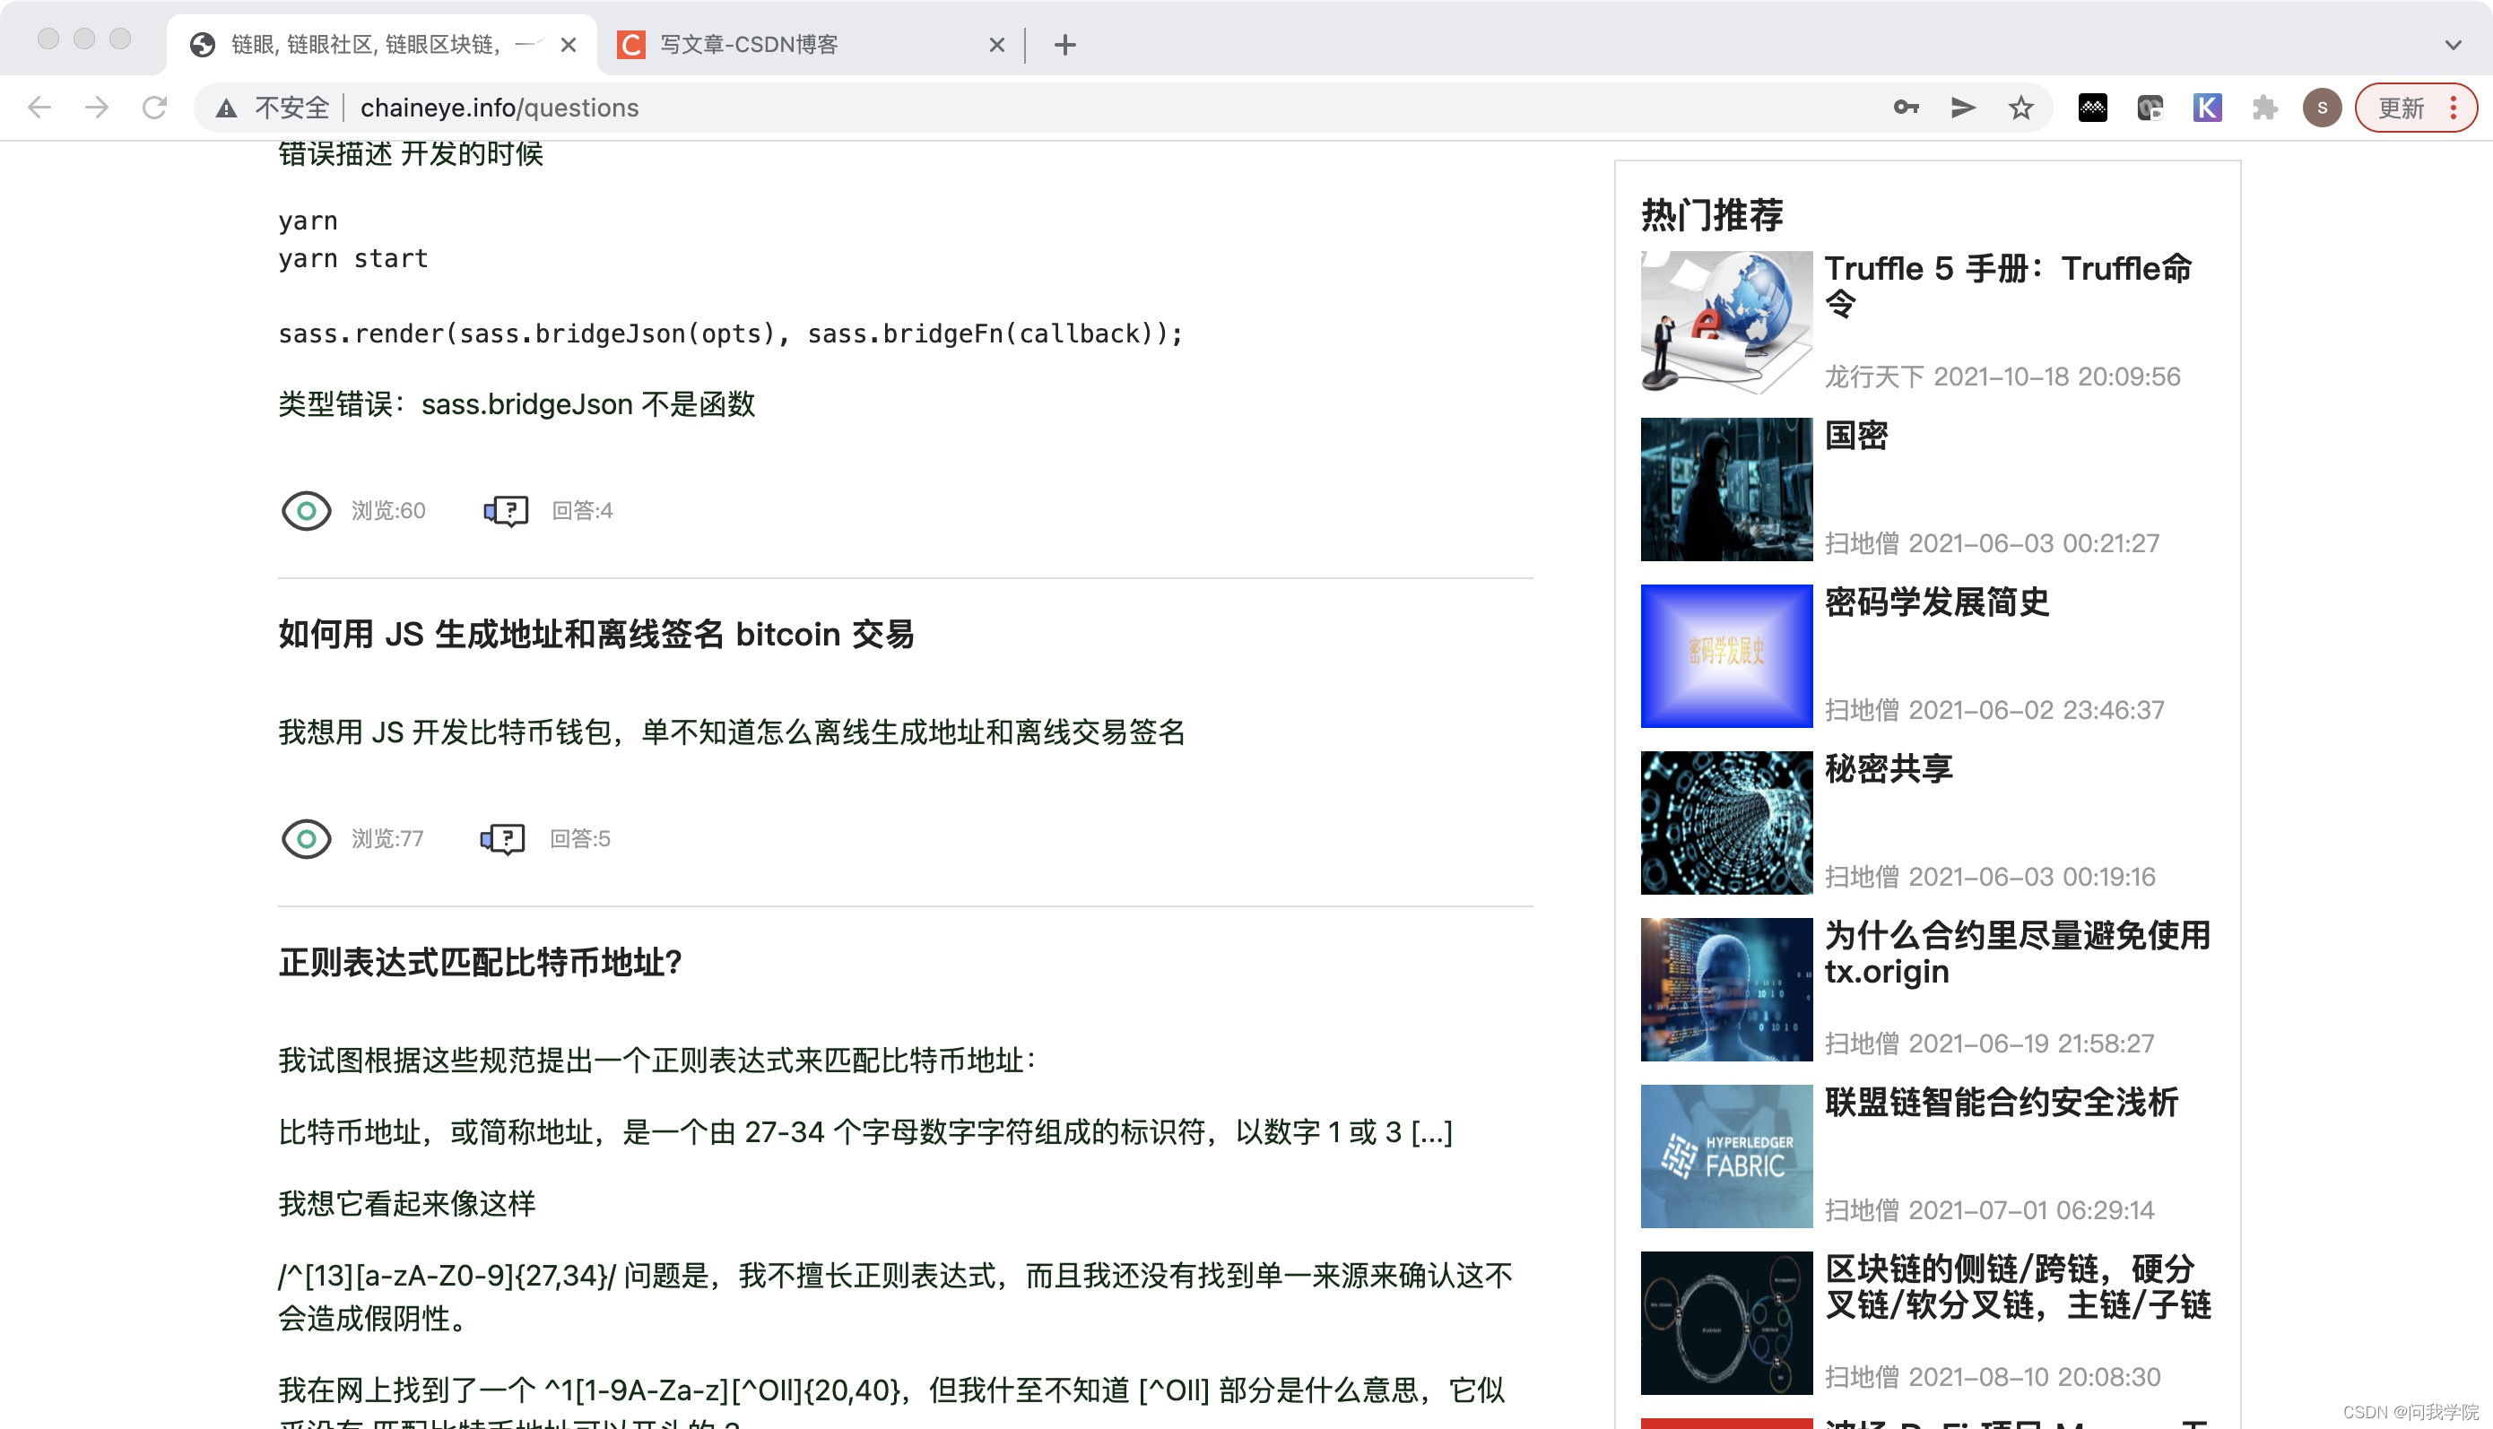The width and height of the screenshot is (2493, 1429).
Task: Click the answer bubble icon beside 回答:5
Action: click(502, 838)
